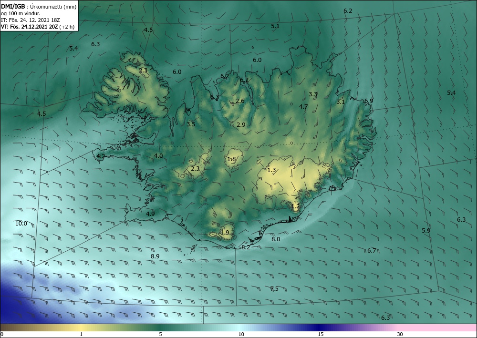Viewport: 477px width, 338px height.
Task: Select the 'VT: Fös. 24.12.2021 20Z (+2 h)' line
Action: [37, 26]
